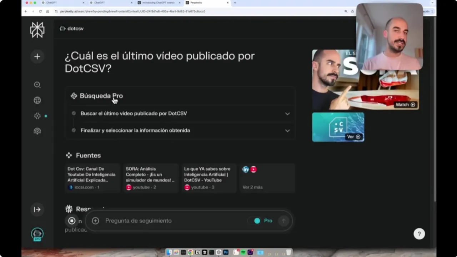Stop the response with the stop icon
The height and width of the screenshot is (257, 457).
(72, 221)
